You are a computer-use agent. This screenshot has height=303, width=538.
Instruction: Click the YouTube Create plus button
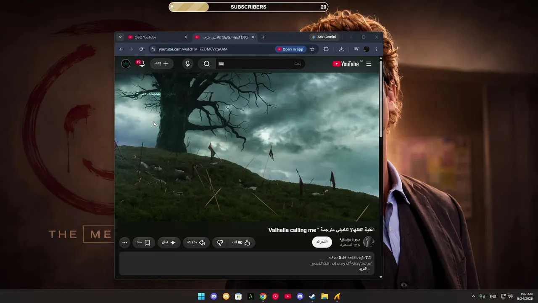pos(162,64)
